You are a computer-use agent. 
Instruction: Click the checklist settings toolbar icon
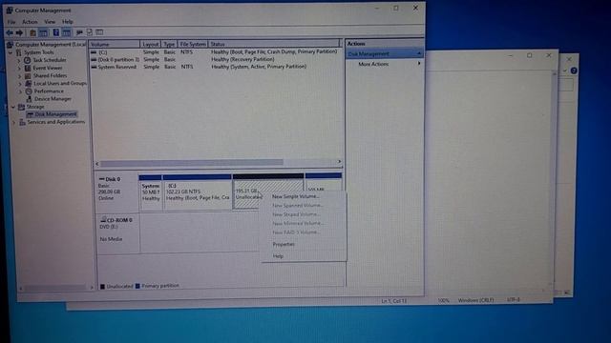[89, 32]
